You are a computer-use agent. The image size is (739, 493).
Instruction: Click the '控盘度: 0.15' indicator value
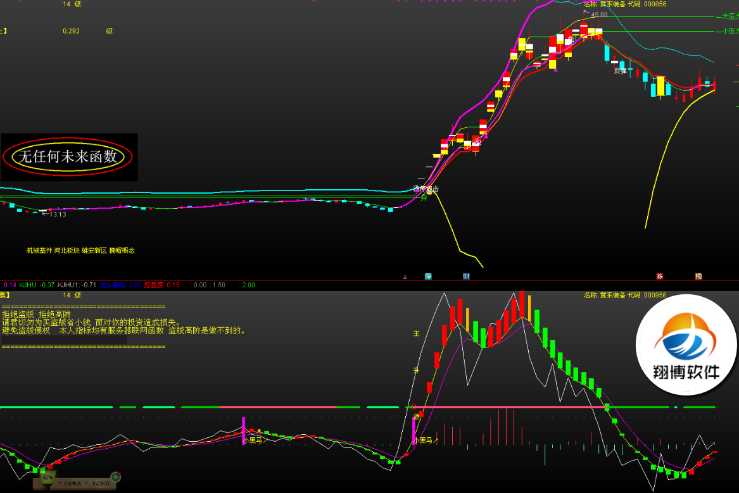click(161, 285)
